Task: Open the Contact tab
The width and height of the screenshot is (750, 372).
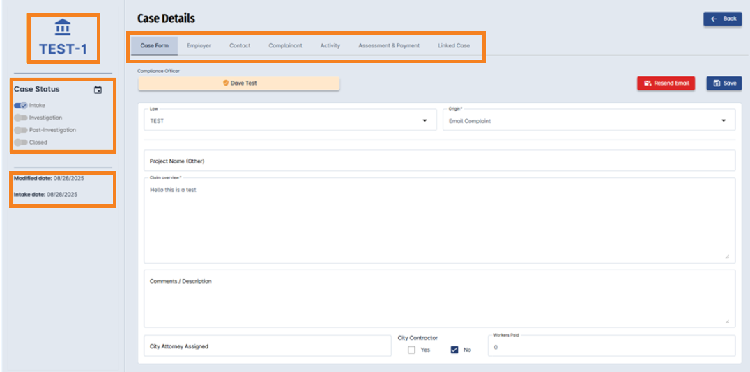Action: (240, 46)
